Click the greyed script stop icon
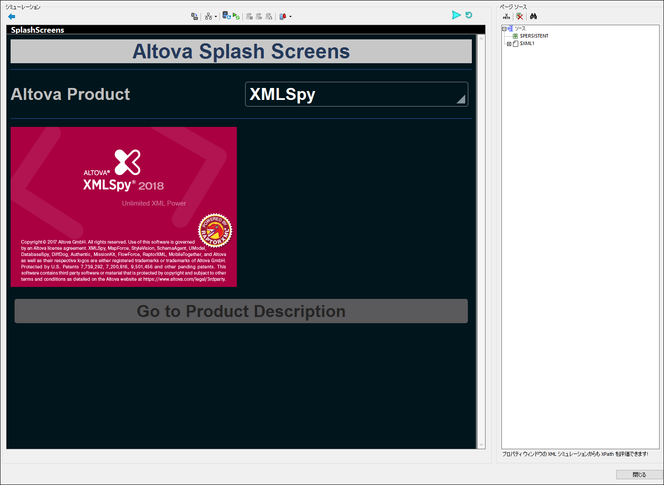The height and width of the screenshot is (485, 664). point(250,16)
